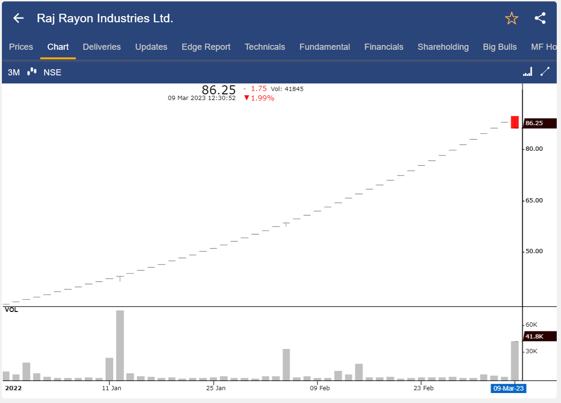Click the VOL panel label

[11, 310]
